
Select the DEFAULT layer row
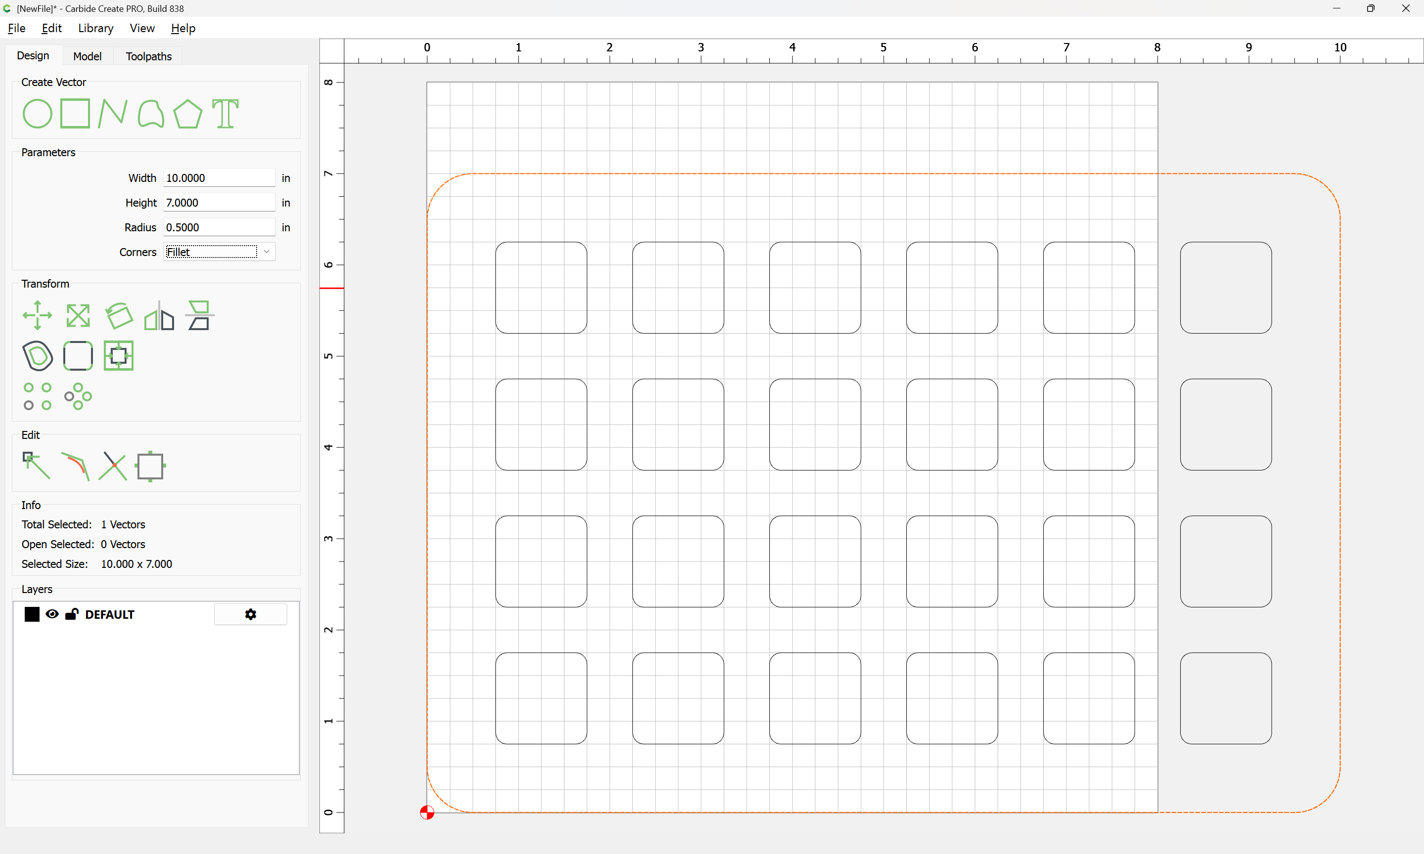pos(156,615)
